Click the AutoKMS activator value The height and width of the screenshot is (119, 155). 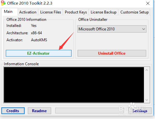click(39, 40)
